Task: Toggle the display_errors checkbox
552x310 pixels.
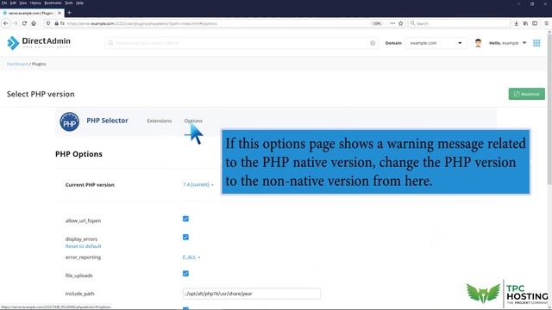Action: click(185, 237)
